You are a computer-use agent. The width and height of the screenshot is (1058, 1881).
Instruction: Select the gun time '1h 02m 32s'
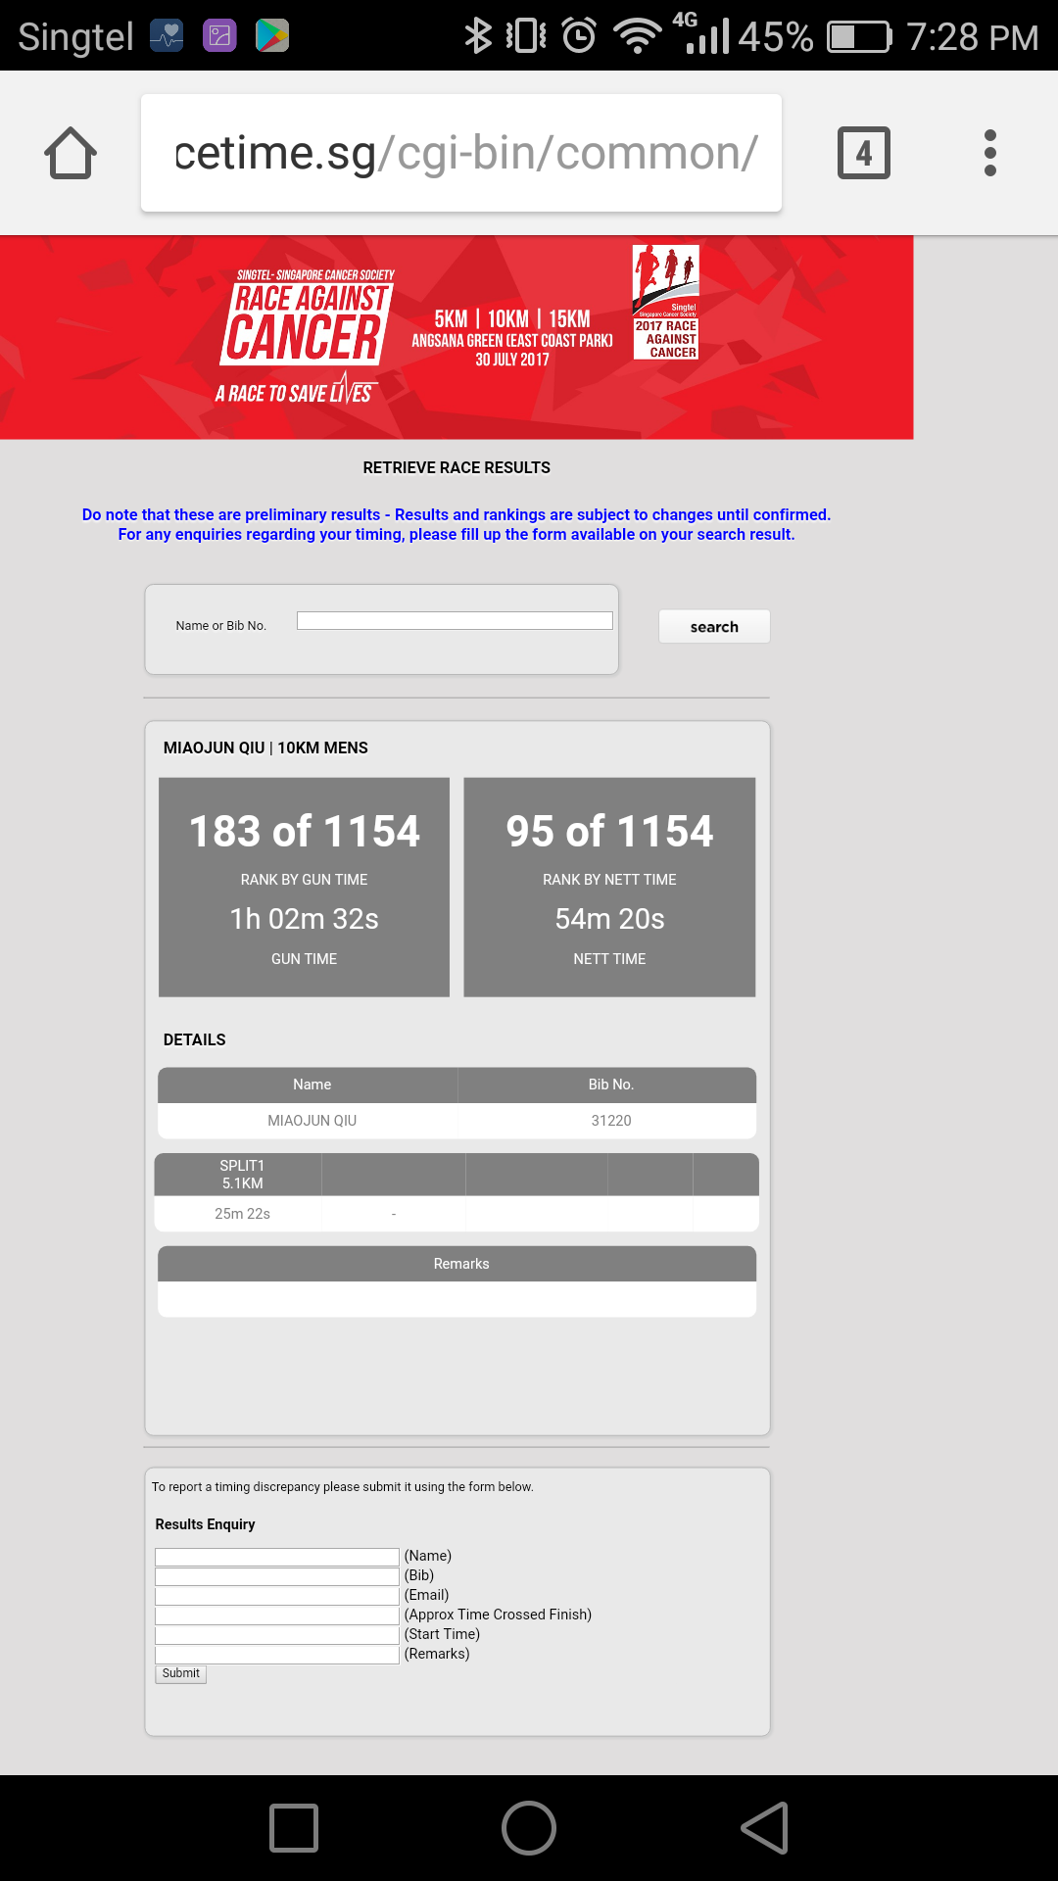coord(305,919)
